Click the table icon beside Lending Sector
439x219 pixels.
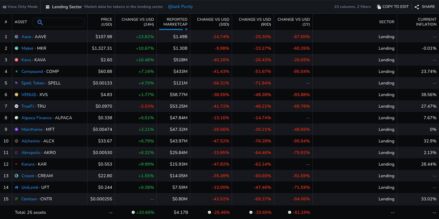[x=48, y=7]
